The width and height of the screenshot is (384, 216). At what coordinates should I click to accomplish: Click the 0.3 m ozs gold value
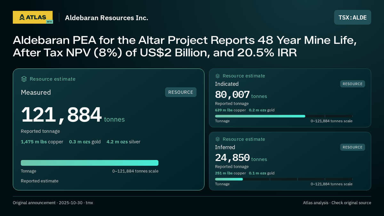85,142
